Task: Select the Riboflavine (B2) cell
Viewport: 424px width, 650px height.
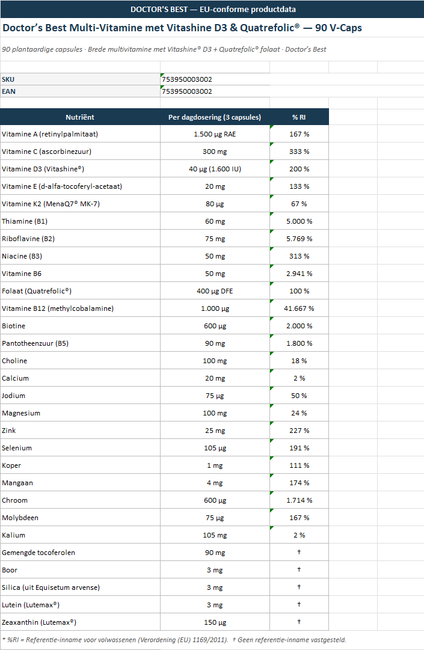Action: point(80,238)
